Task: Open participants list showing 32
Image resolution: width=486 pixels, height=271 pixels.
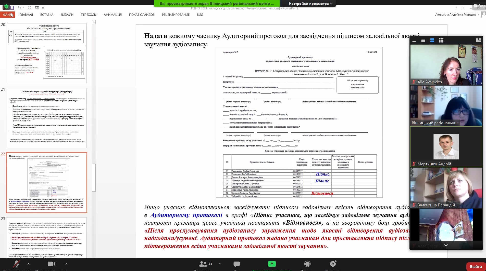Action: (206, 264)
